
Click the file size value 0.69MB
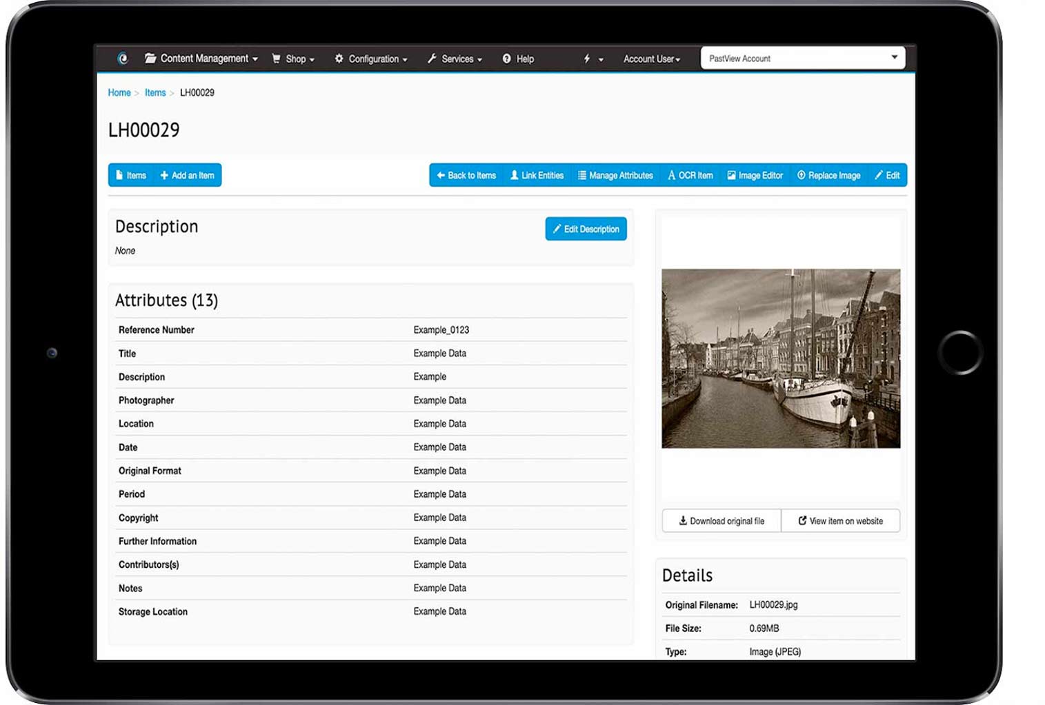tap(764, 629)
